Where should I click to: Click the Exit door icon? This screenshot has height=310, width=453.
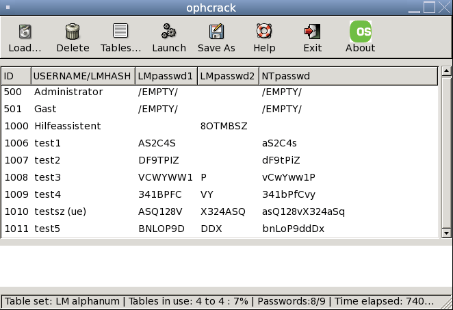coord(312,31)
